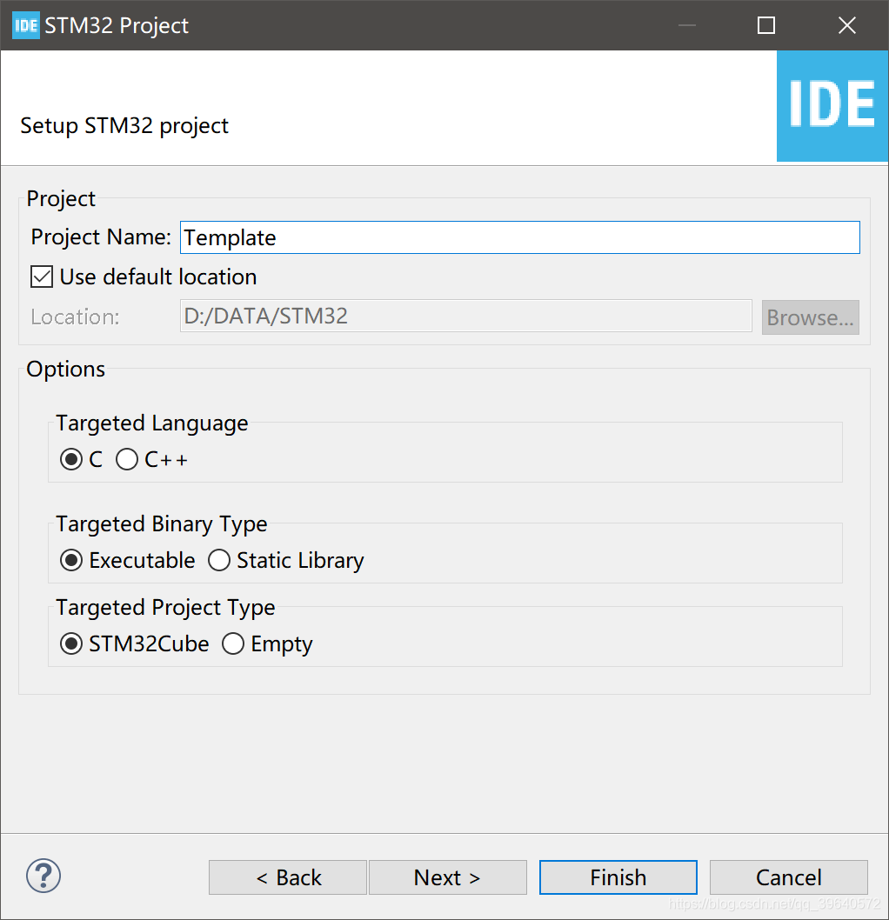This screenshot has height=920, width=889.
Task: Select the C++ language radio button
Action: [x=127, y=459]
